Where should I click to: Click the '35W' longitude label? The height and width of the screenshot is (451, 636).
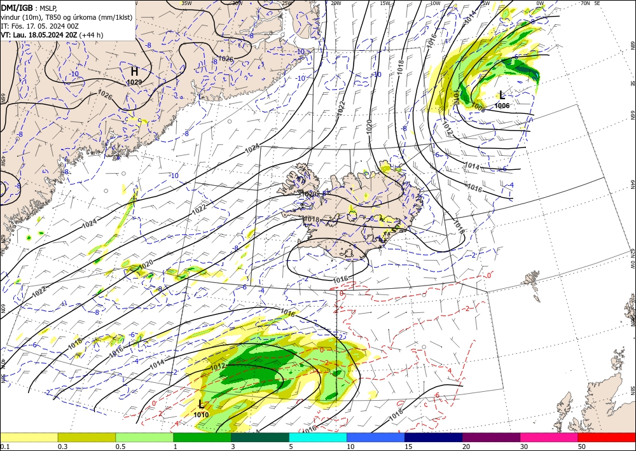pyautogui.click(x=186, y=3)
